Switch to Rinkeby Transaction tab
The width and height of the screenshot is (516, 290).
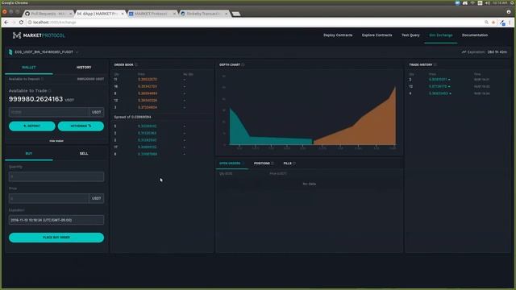[204, 14]
